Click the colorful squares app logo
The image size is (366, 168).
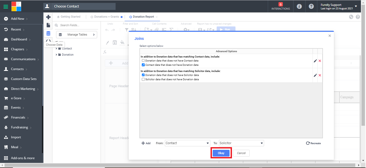click(x=16, y=6)
